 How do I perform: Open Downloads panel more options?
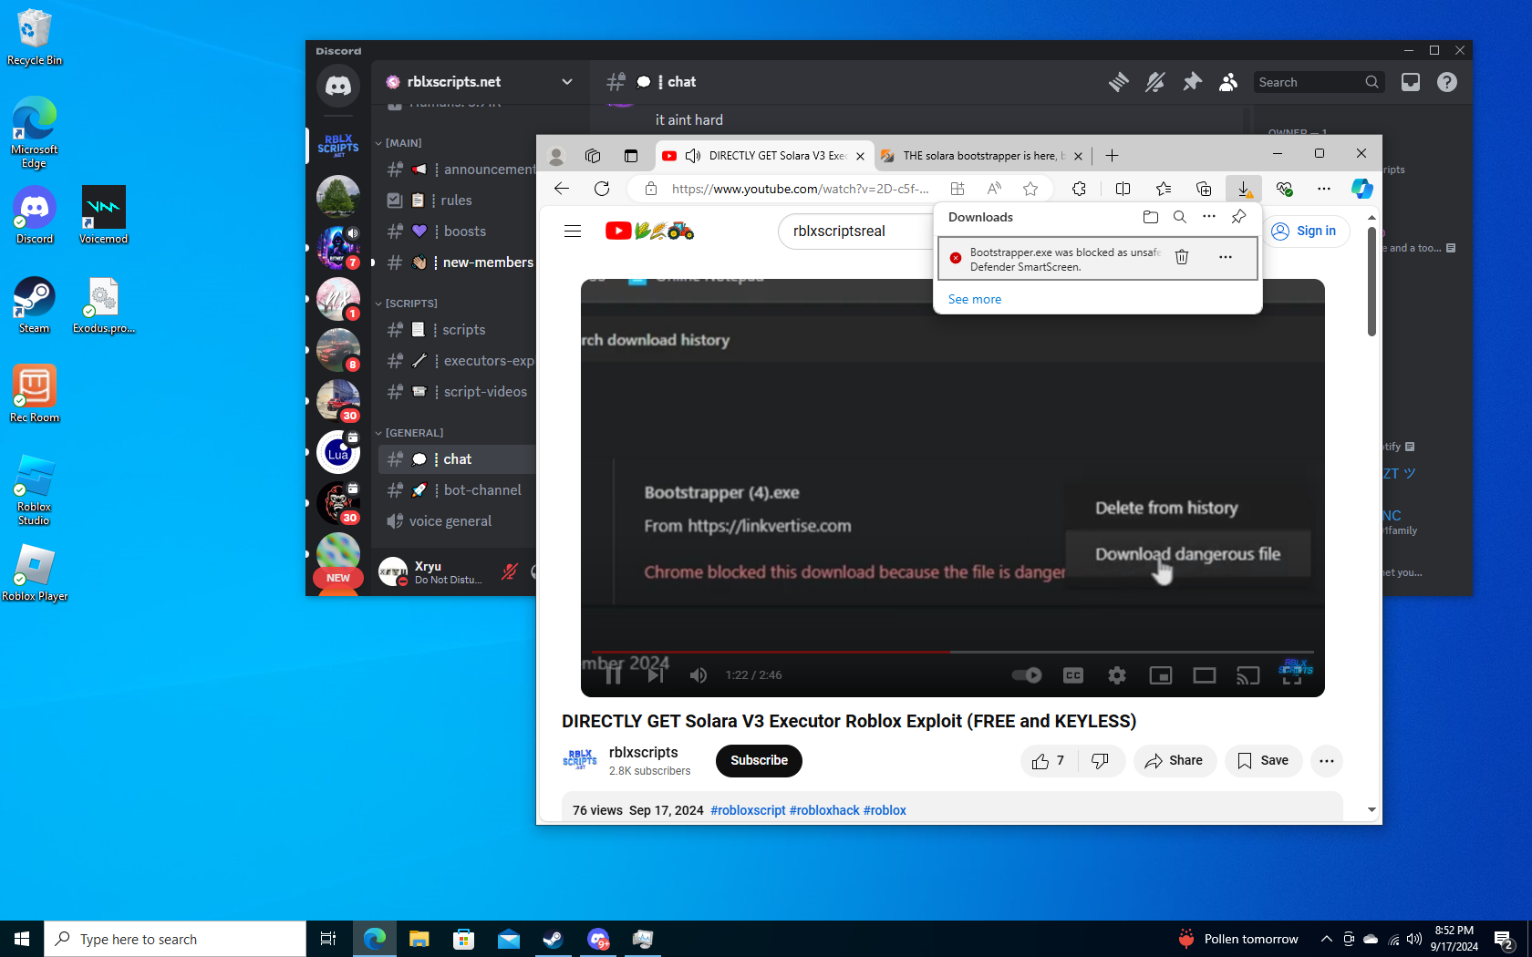1209,217
